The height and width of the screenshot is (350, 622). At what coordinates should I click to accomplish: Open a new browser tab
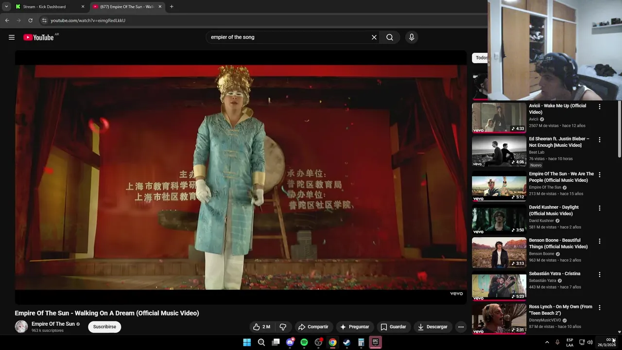click(172, 7)
